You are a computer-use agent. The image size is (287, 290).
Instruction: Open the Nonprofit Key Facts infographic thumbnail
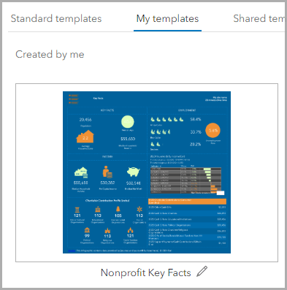[147, 172]
